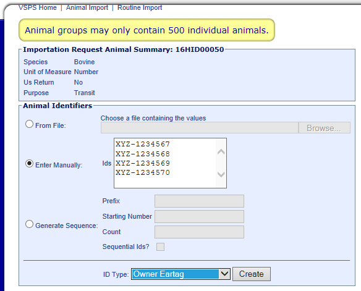
Task: Click the Starting Number field
Action: point(199,216)
